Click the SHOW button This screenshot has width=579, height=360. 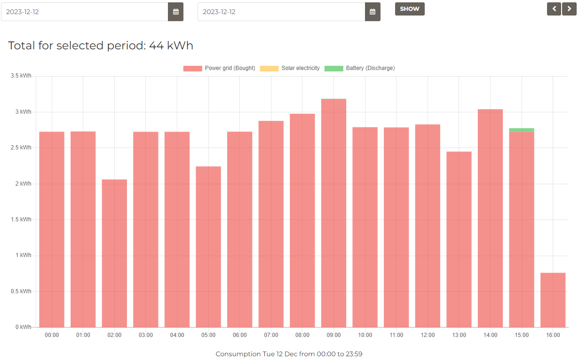click(410, 9)
